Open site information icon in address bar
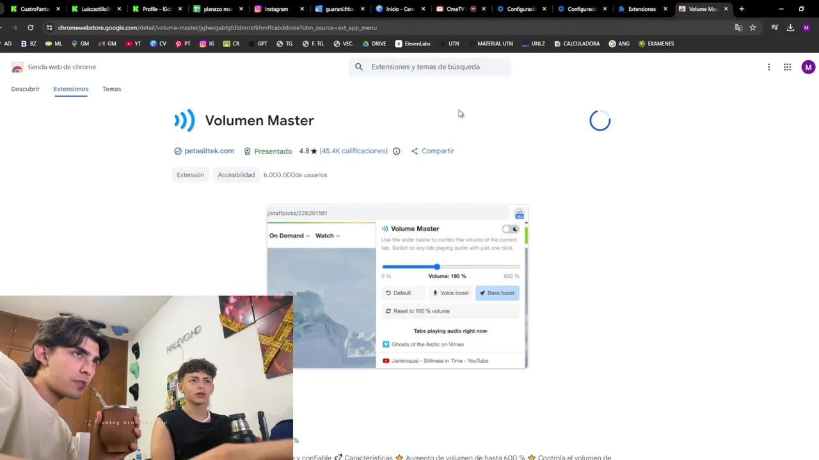This screenshot has width=819, height=460. (x=49, y=27)
